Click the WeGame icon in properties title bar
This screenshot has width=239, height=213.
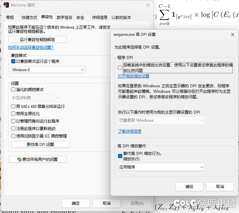tap(6, 5)
